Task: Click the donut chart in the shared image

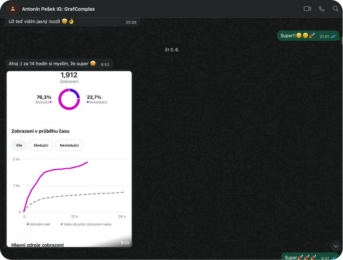Action: [x=69, y=99]
